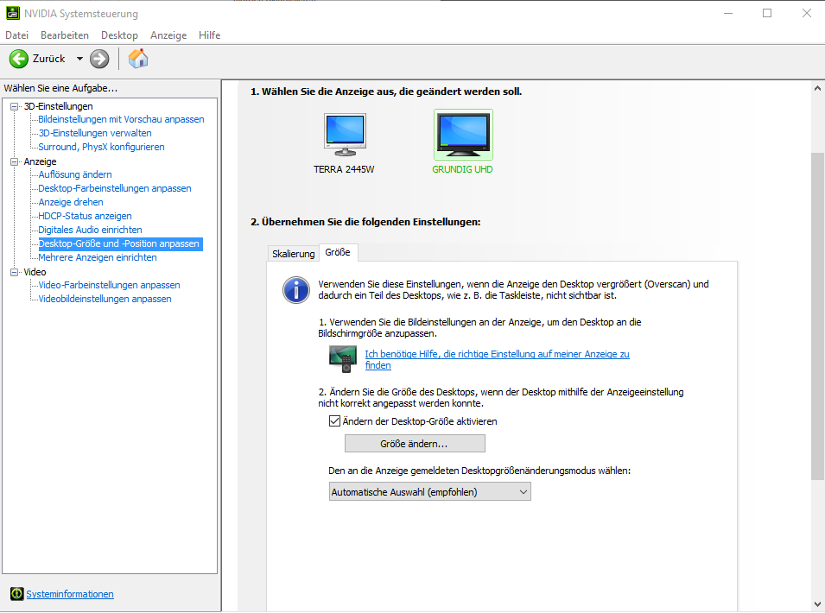825x613 pixels.
Task: Open Bildeinstellungen mit Vorschau anpassen
Action: 121,119
